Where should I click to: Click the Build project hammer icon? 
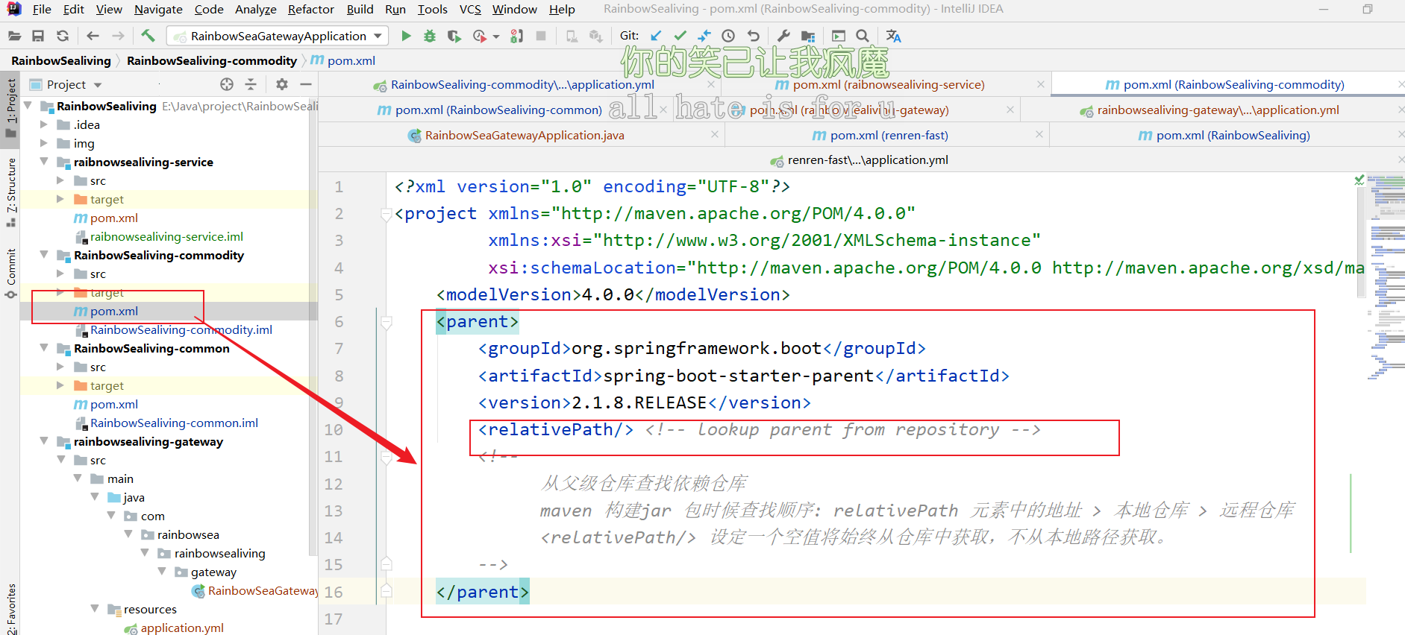click(x=148, y=35)
